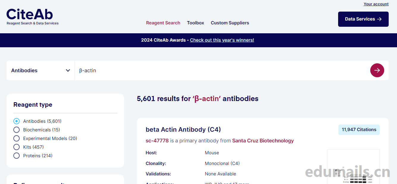Click the arrow in Data Services button
Screen dimensions: 397x184
pyautogui.click(x=379, y=19)
